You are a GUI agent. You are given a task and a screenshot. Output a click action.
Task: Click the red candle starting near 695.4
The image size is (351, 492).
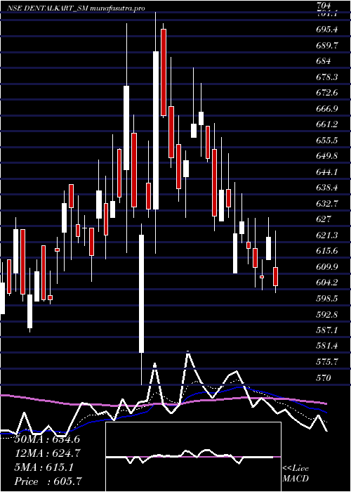[x=164, y=72]
